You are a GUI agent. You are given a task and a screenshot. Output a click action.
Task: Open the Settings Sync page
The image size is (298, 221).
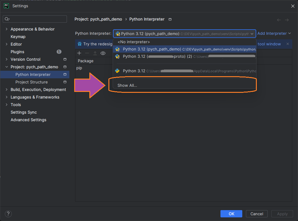tap(24, 112)
